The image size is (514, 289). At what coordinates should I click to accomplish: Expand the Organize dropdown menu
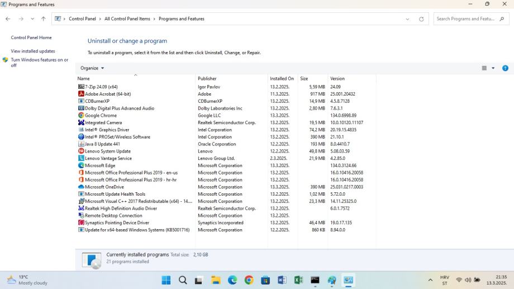pyautogui.click(x=92, y=68)
